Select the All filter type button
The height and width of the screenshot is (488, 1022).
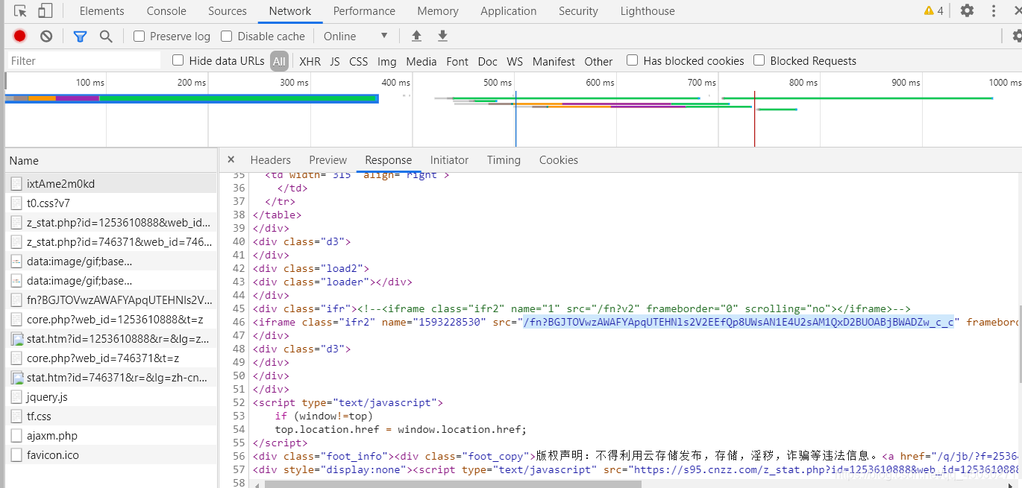[x=279, y=61]
